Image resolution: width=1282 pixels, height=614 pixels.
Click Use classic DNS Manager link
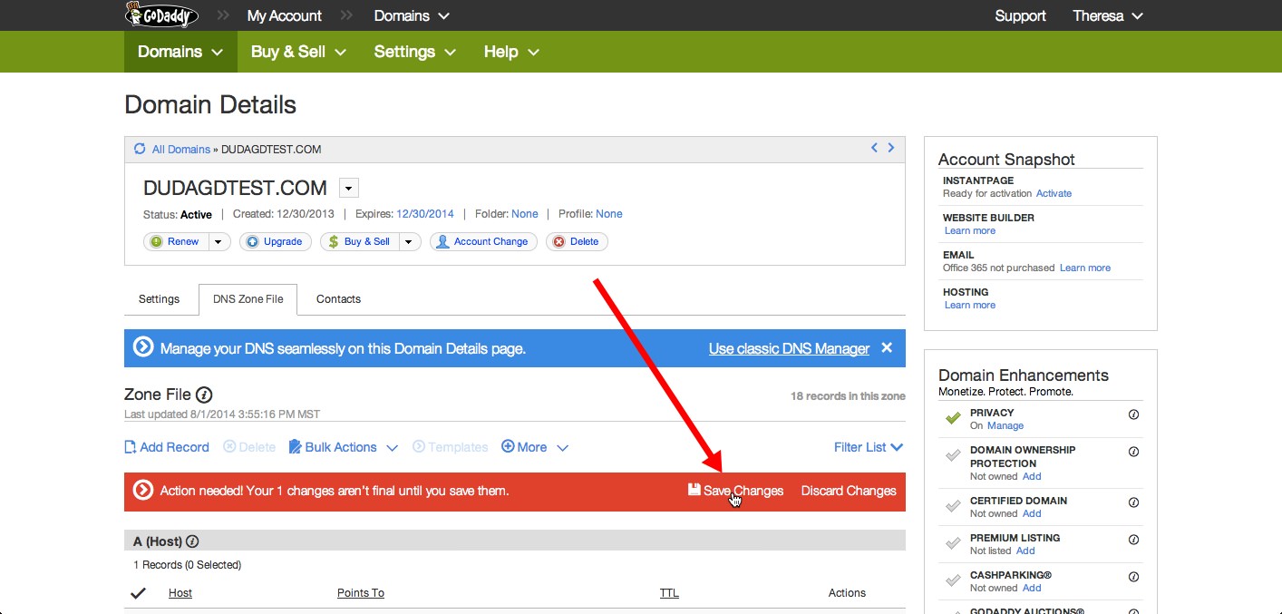click(x=789, y=348)
